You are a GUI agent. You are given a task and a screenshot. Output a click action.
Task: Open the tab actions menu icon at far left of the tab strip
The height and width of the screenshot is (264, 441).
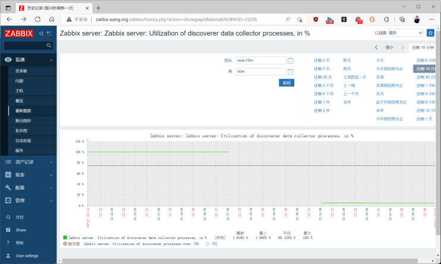point(8,8)
